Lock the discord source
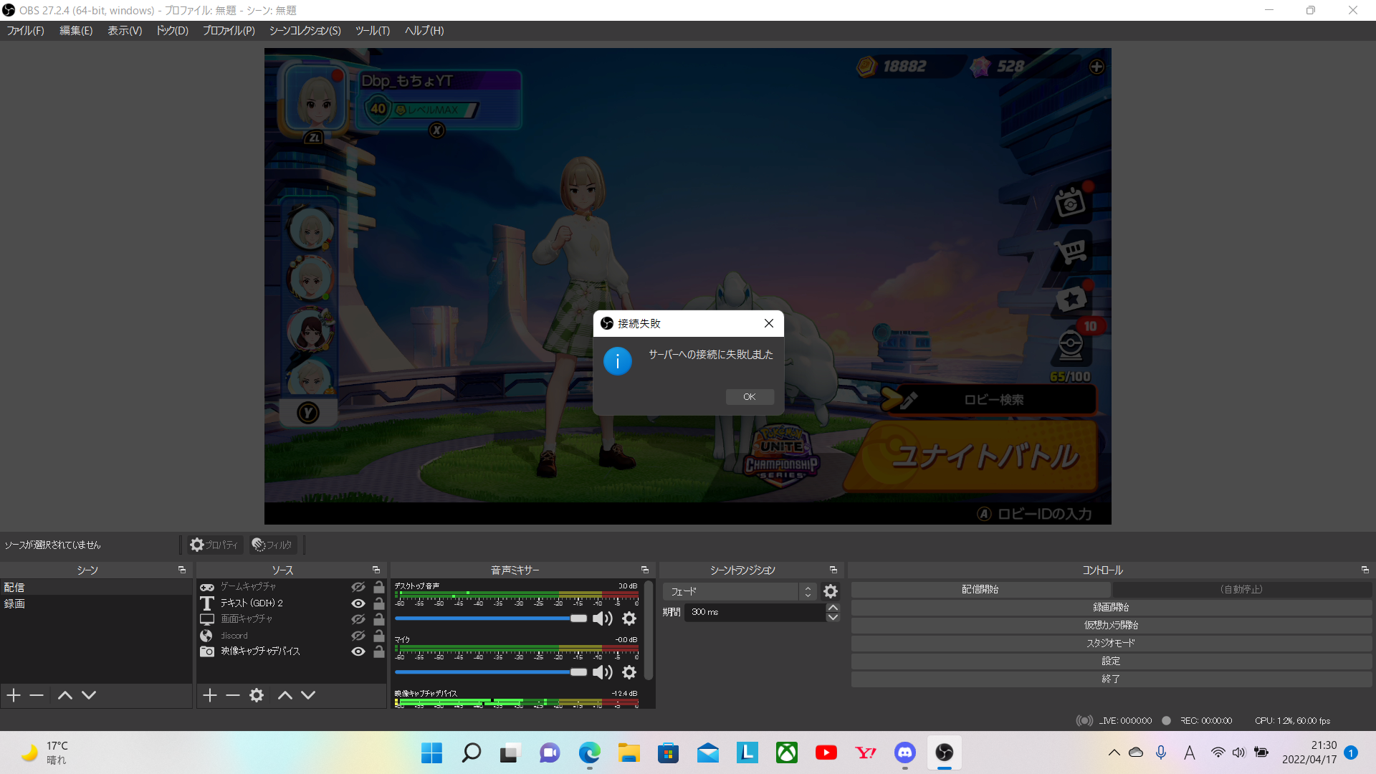This screenshot has width=1376, height=774. 379,636
